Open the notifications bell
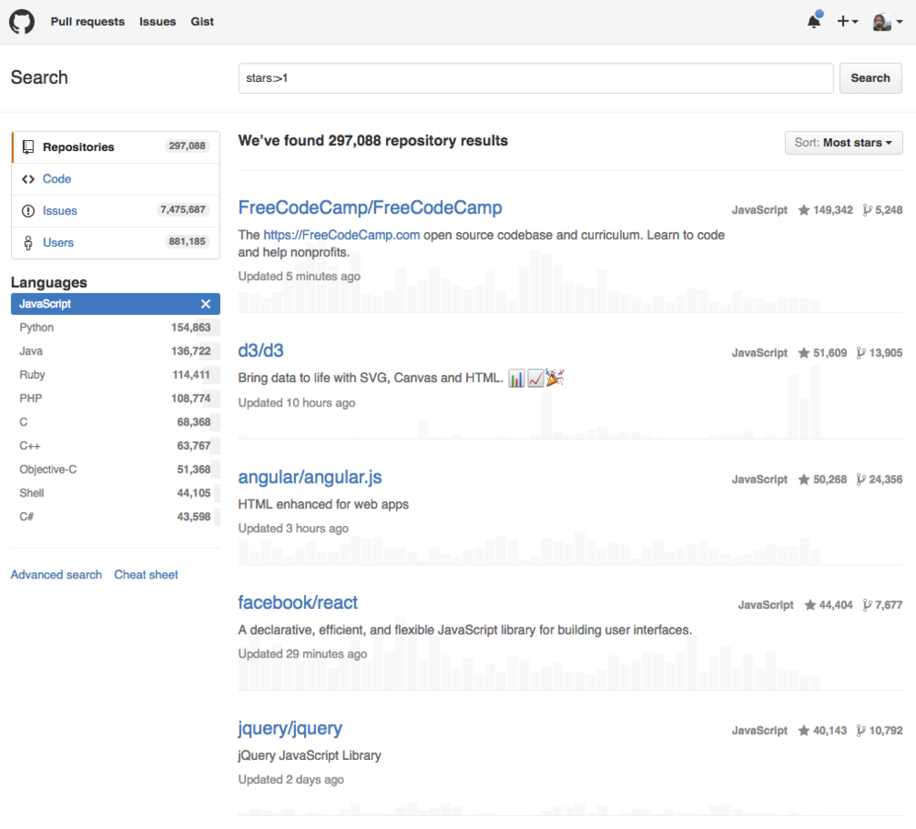 pos(814,21)
